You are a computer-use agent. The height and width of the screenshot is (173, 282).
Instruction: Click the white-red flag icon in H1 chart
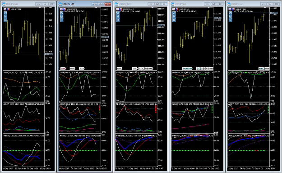174,9
